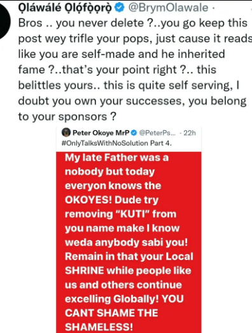Open the Peter Okoye MrP name
This screenshot has width=252, height=333.
101,133
